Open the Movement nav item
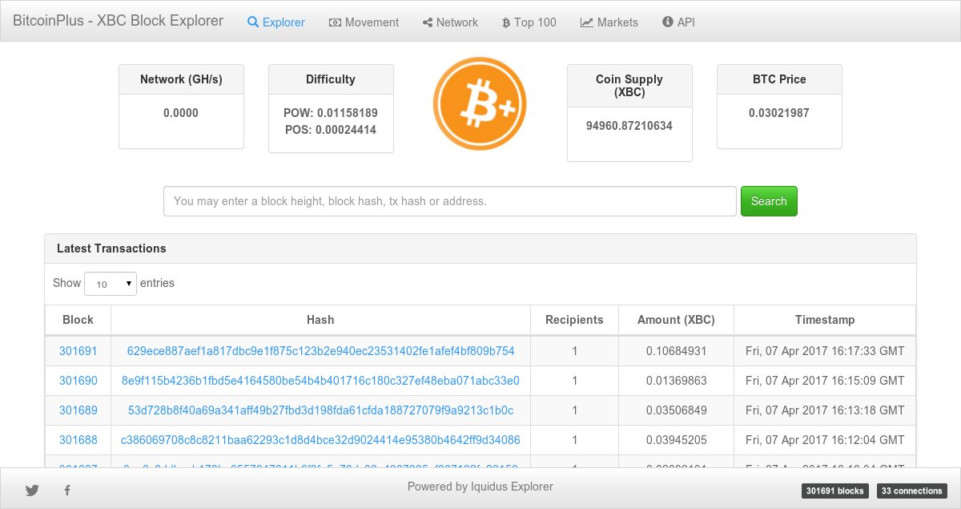961x509 pixels. (x=364, y=22)
